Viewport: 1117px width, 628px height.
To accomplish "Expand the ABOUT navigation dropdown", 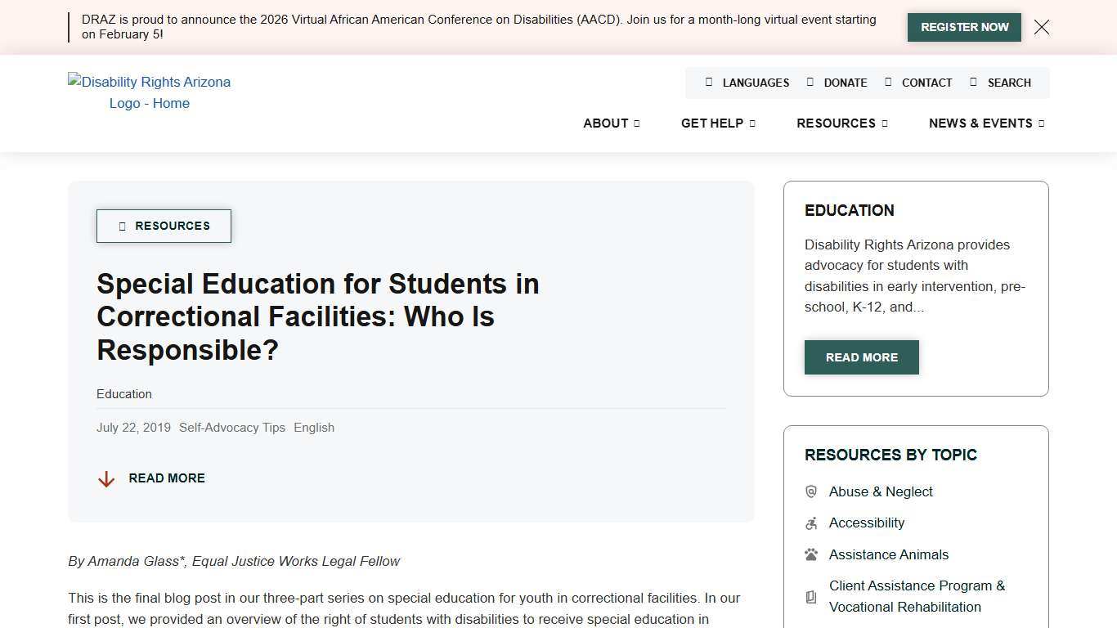I will point(611,123).
